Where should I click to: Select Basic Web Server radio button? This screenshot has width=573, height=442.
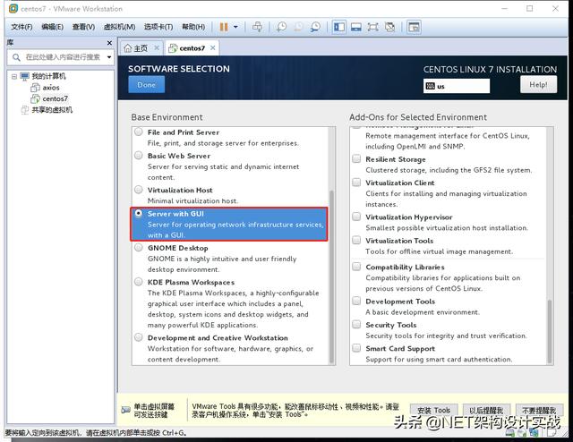(x=139, y=156)
